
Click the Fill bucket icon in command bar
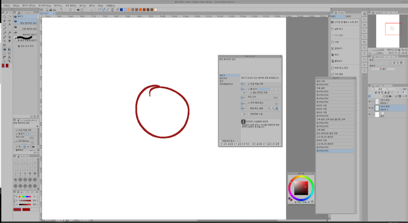click(x=78, y=10)
